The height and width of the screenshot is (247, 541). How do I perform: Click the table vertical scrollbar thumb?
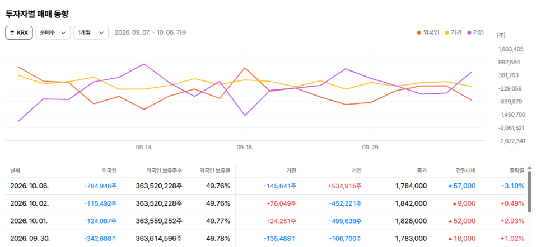530,191
